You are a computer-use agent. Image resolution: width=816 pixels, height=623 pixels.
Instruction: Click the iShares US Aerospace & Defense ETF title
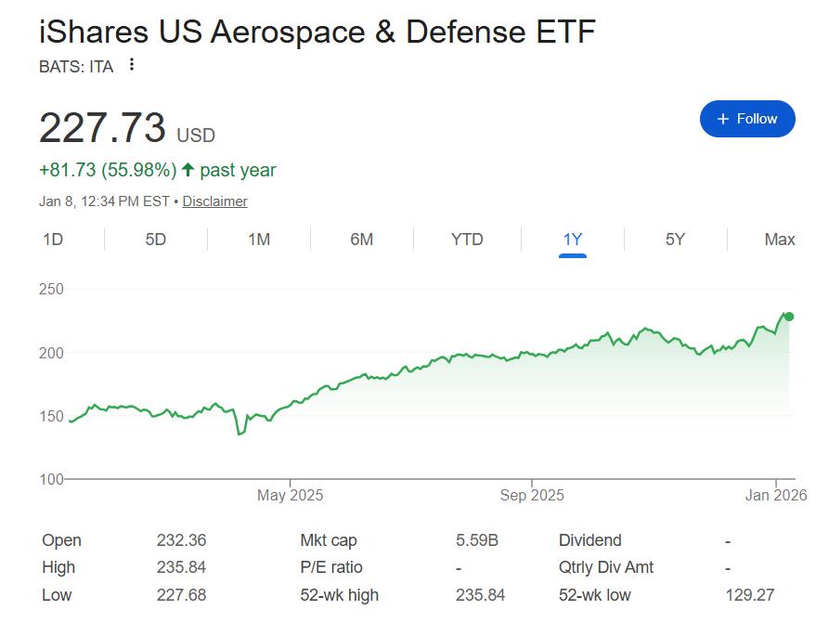[317, 32]
